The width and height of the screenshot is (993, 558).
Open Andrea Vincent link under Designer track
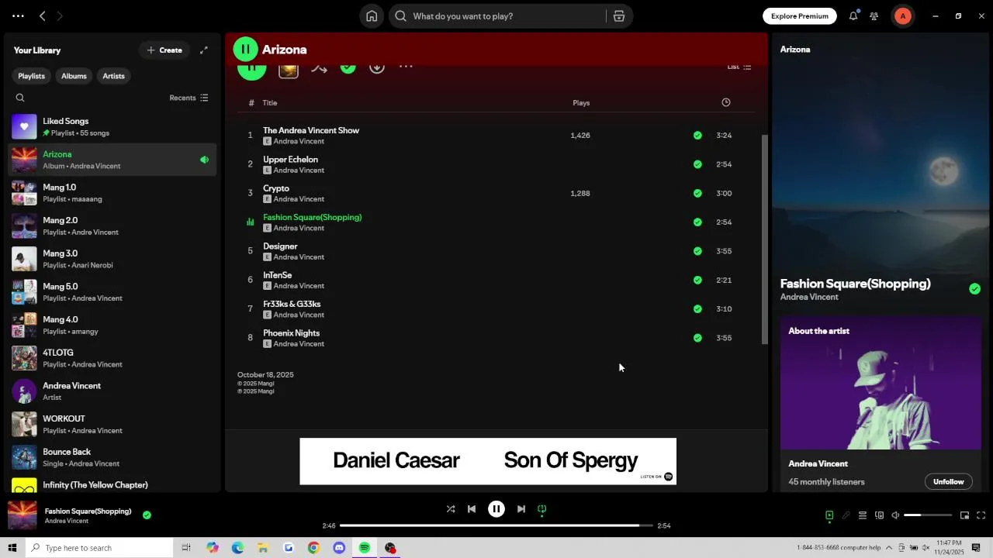tap(299, 257)
